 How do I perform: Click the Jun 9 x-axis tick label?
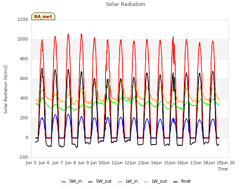(83, 163)
